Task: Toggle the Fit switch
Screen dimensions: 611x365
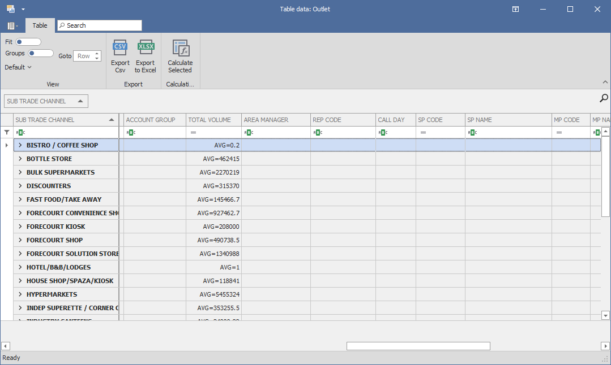Action: pyautogui.click(x=28, y=42)
